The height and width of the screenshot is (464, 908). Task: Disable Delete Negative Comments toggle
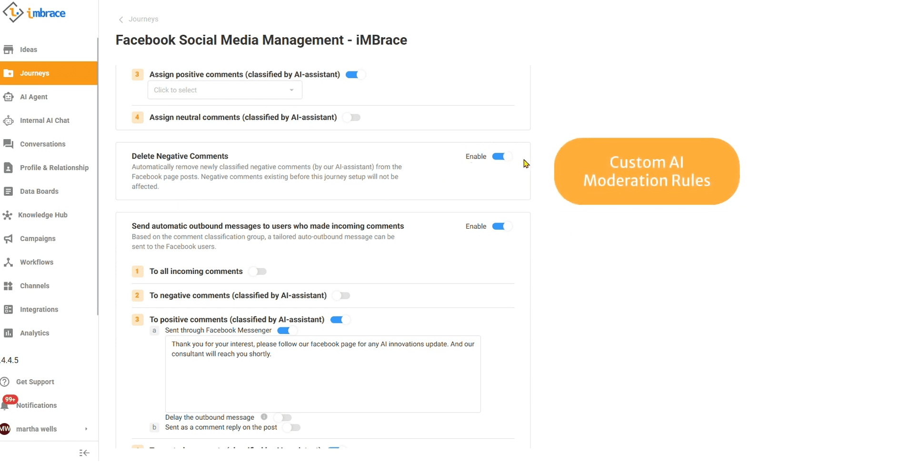501,156
